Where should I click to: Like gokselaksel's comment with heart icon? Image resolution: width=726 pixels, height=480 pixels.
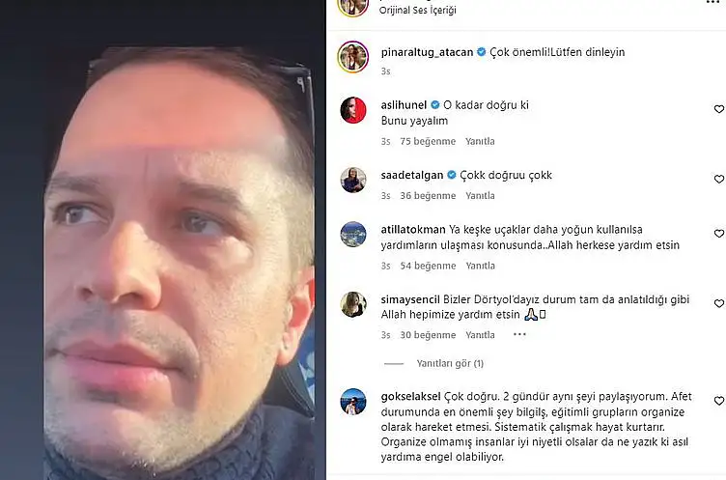(719, 401)
